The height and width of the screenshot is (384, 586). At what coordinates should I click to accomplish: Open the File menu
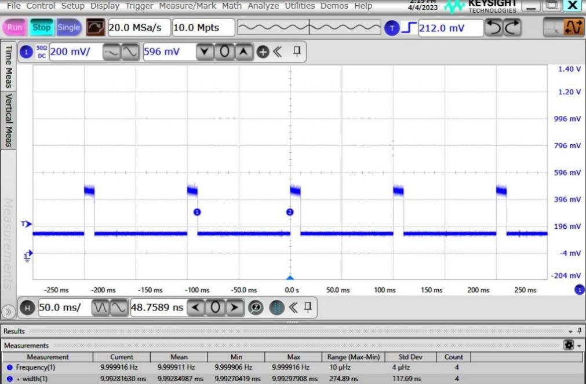click(x=14, y=6)
